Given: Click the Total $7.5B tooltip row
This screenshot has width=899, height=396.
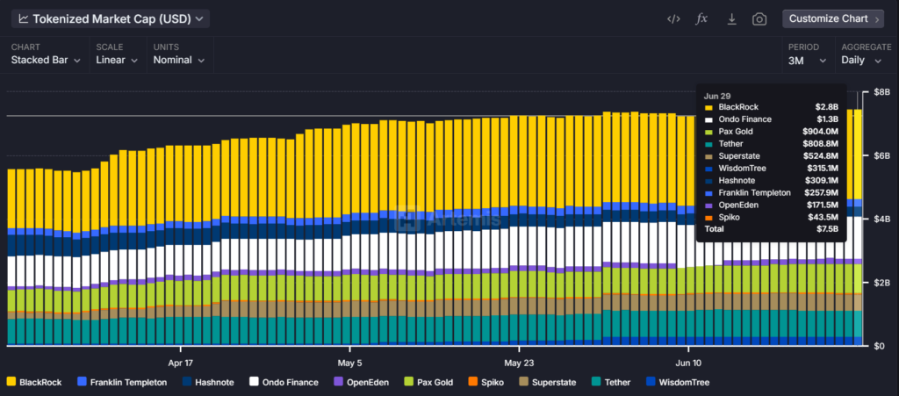Looking at the screenshot, I should (771, 229).
